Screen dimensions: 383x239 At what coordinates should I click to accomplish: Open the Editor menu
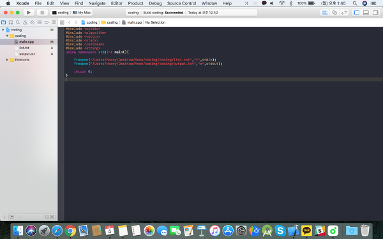(117, 3)
